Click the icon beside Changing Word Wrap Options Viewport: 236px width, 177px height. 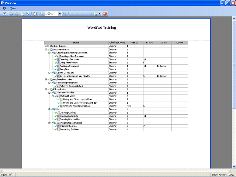[x=61, y=106]
